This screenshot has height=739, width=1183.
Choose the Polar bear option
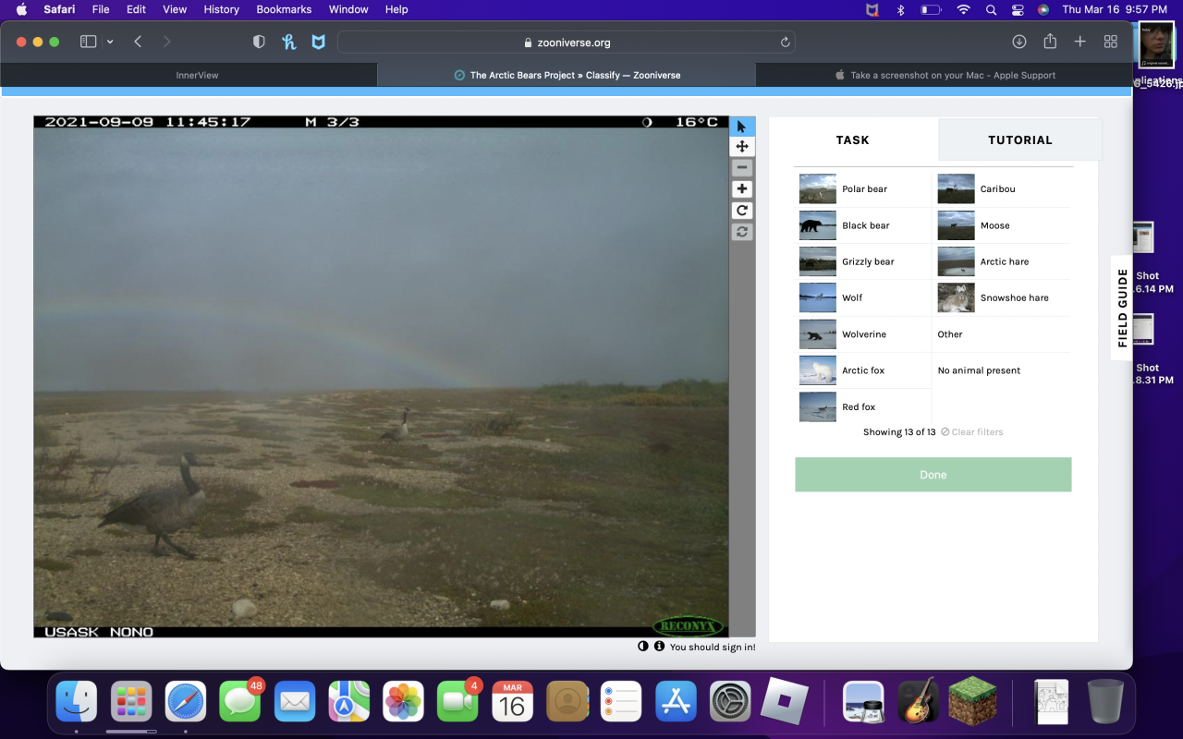(864, 188)
